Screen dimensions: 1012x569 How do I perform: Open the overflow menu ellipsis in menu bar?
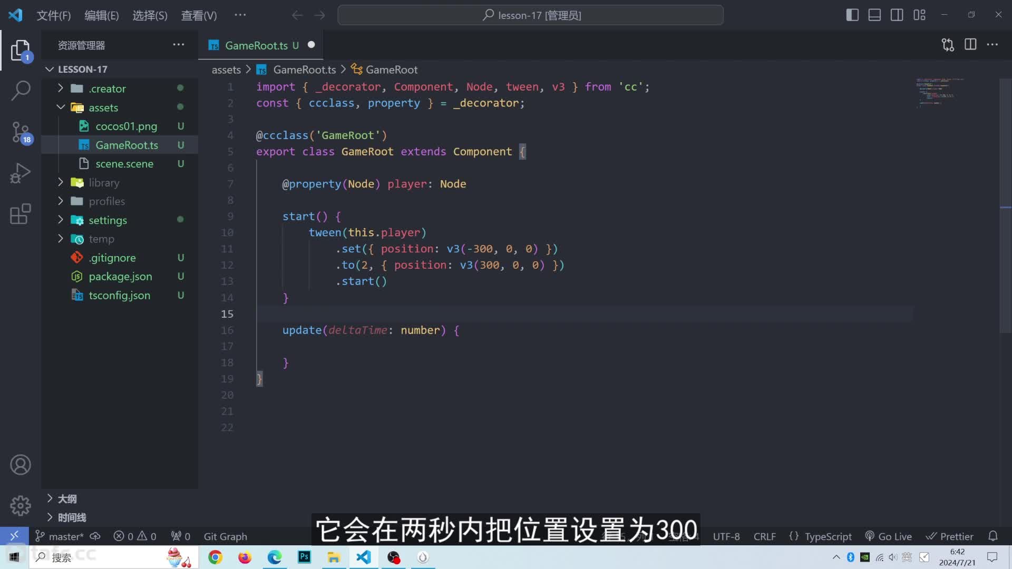point(240,15)
